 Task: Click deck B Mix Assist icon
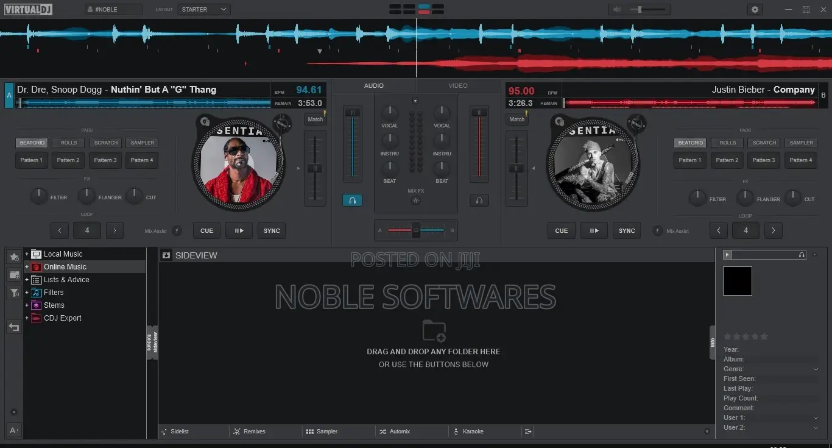point(658,230)
